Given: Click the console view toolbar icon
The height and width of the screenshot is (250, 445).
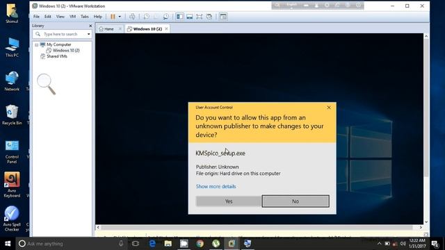Looking at the screenshot, I should (x=223, y=17).
